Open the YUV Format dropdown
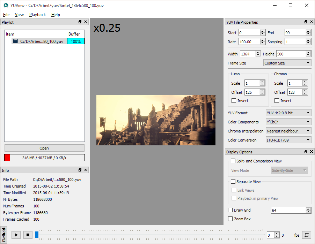 pos(288,113)
